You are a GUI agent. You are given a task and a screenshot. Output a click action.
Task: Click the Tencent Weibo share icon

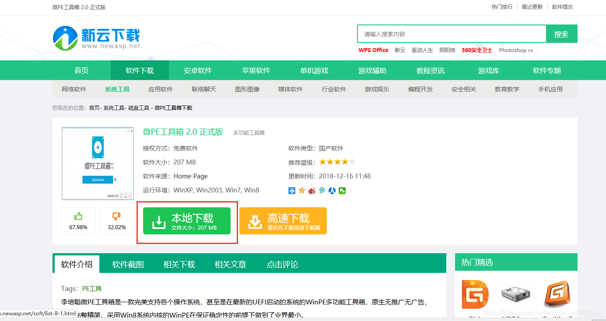tap(322, 191)
